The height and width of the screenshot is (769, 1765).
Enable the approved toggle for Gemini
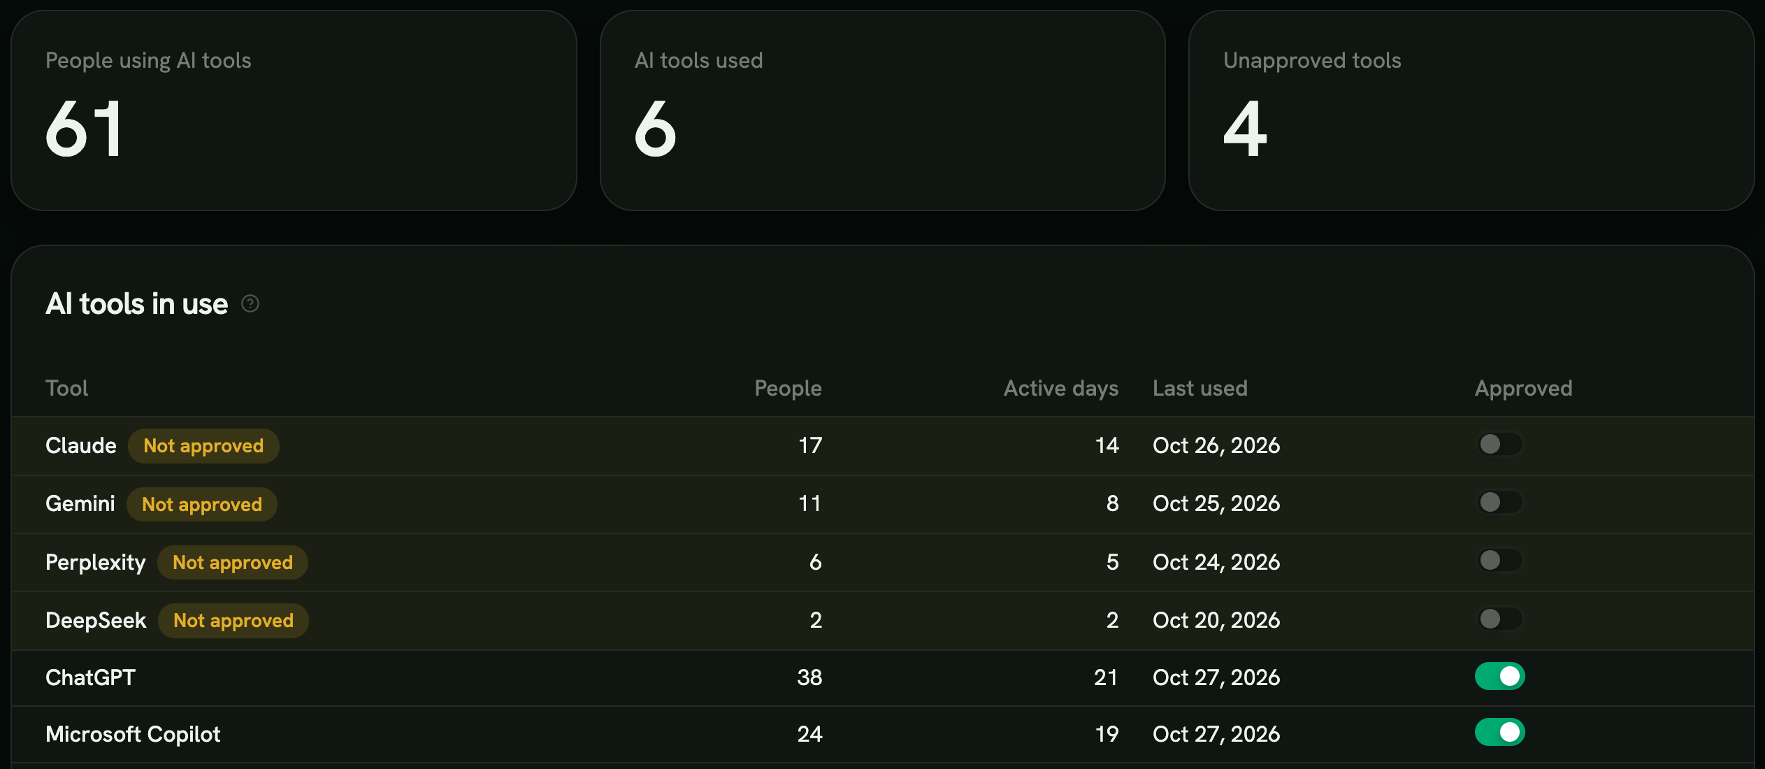(1499, 503)
